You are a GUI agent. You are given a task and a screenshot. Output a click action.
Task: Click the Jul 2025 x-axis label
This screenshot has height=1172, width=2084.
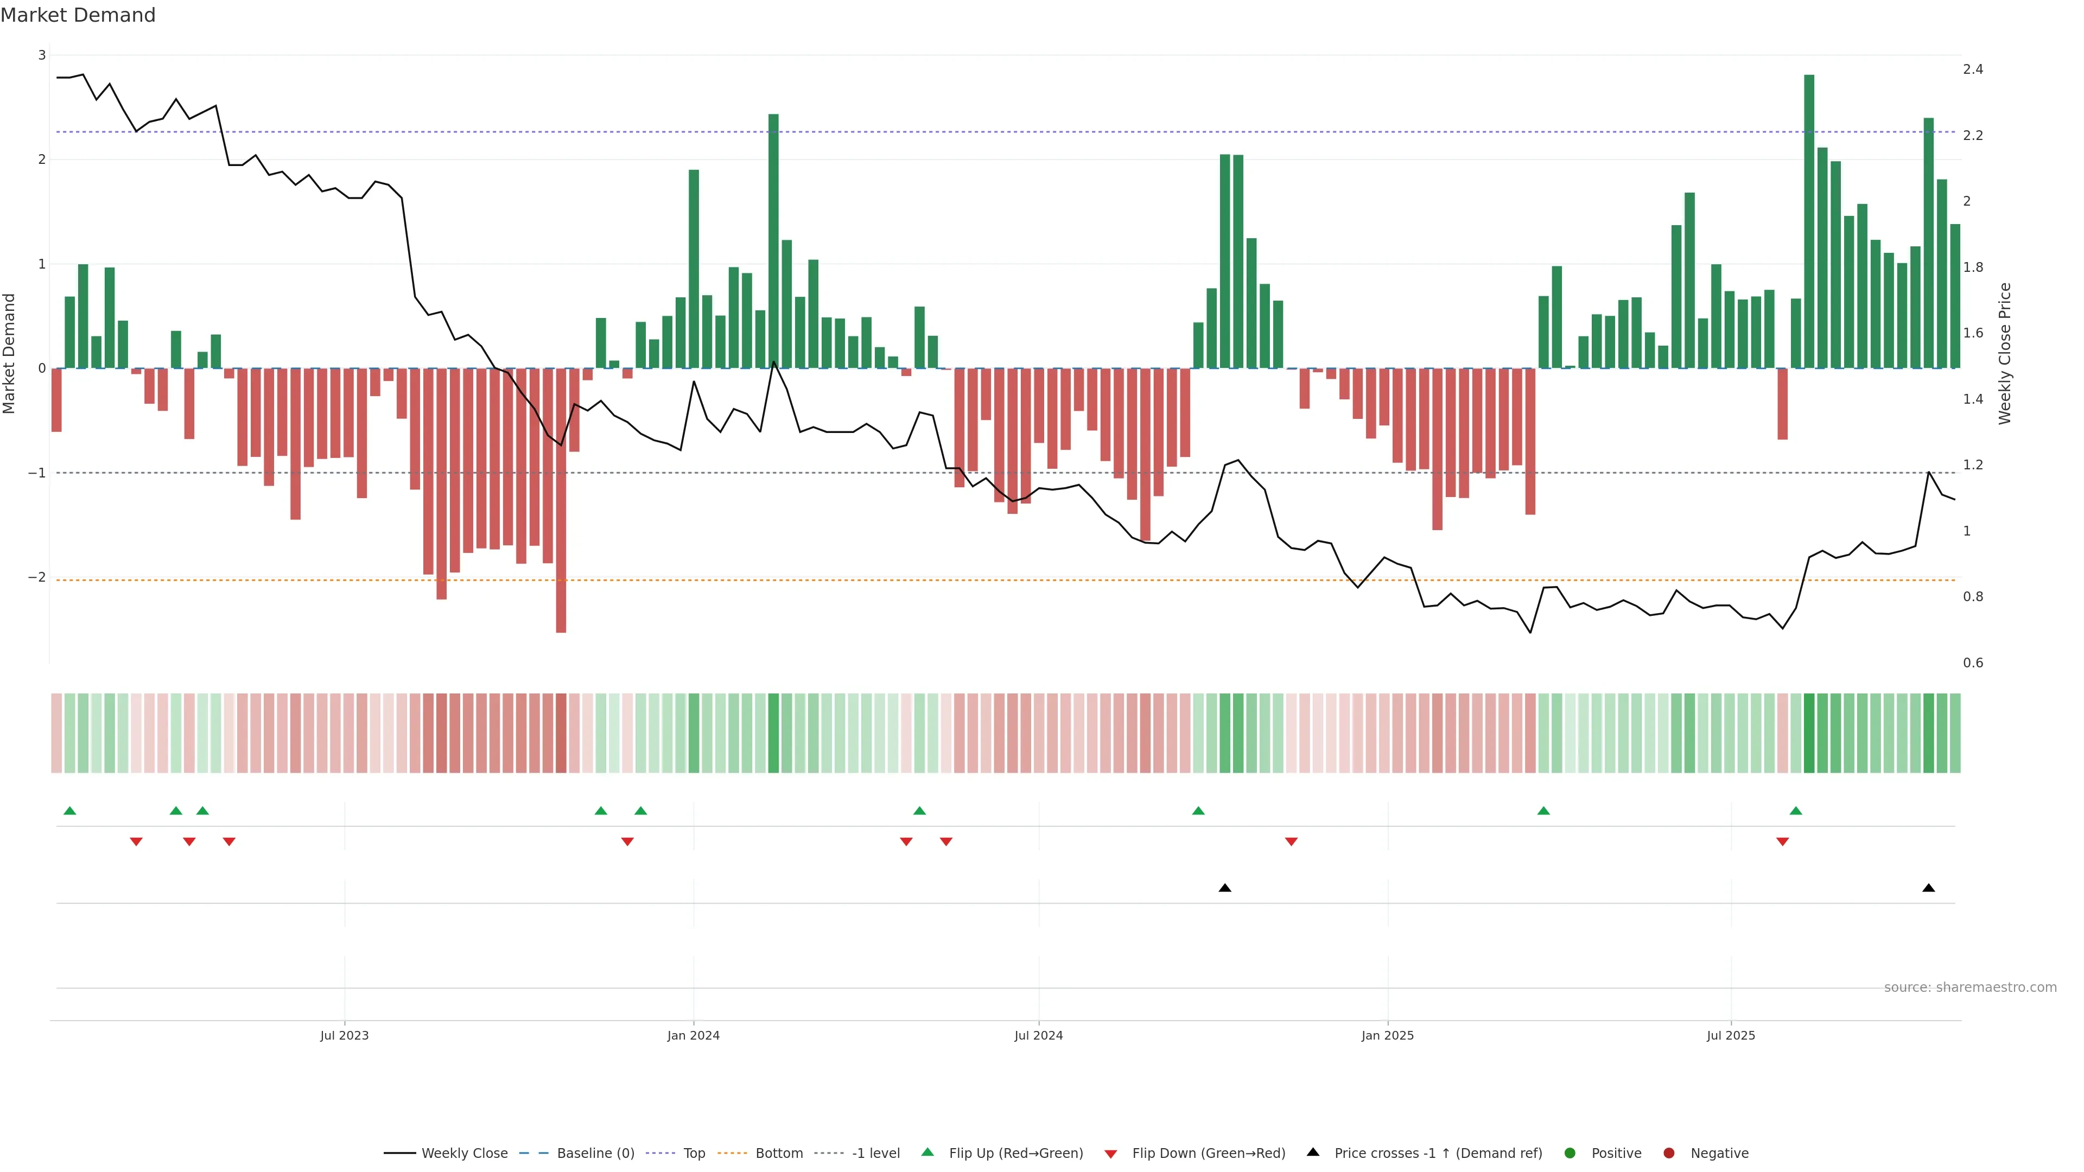(x=1731, y=1035)
